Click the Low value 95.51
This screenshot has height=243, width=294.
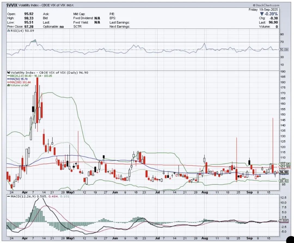click(x=29, y=22)
